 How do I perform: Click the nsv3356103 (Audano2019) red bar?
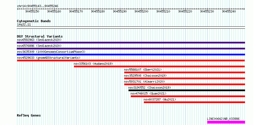pos(159,66)
